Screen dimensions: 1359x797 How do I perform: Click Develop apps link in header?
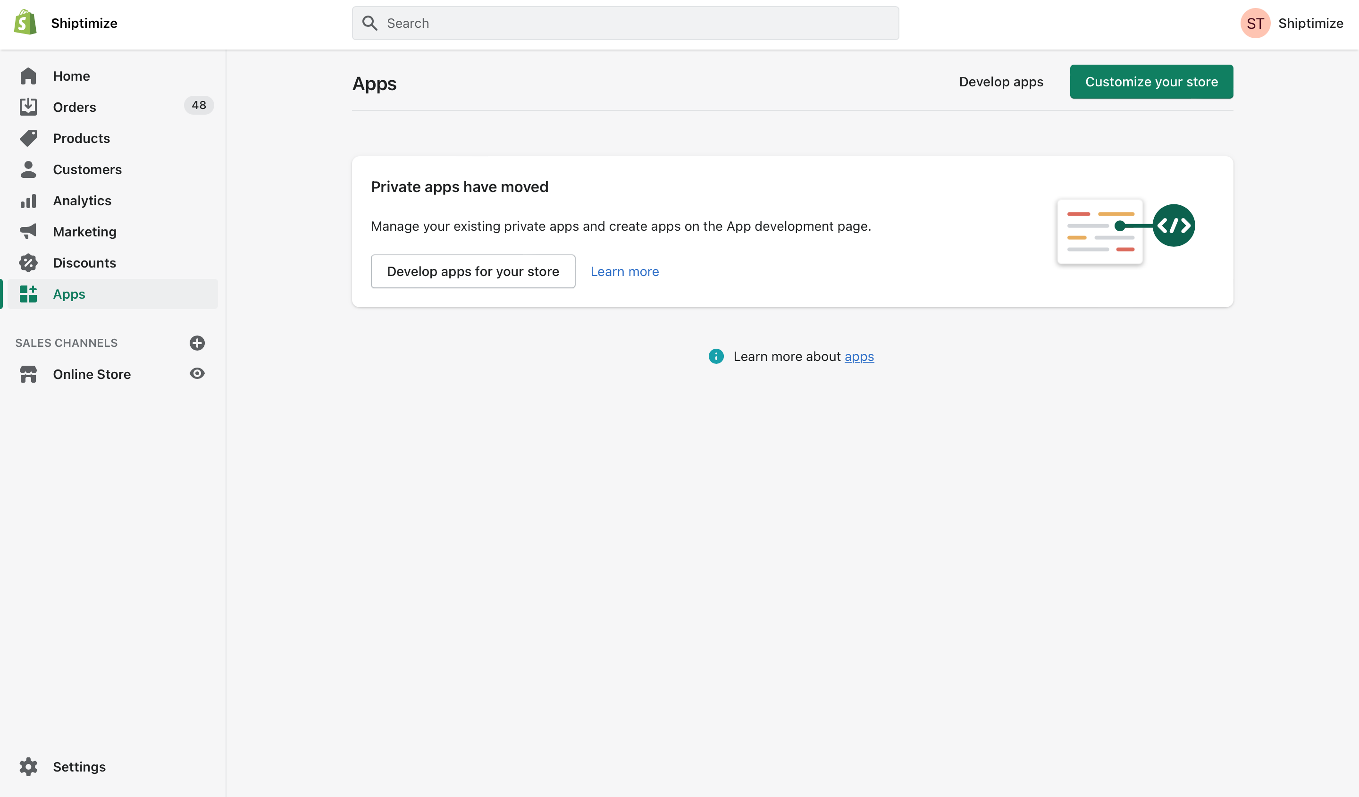(1001, 82)
